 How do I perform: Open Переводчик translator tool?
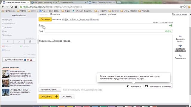[x=180, y=57]
